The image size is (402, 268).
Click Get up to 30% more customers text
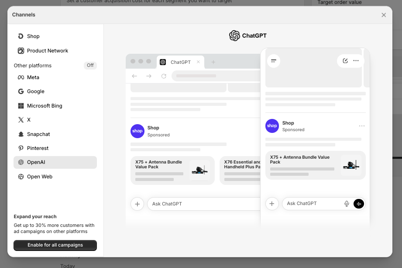click(54, 228)
